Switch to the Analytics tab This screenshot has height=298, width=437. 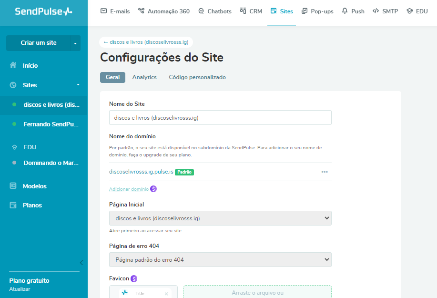point(144,77)
